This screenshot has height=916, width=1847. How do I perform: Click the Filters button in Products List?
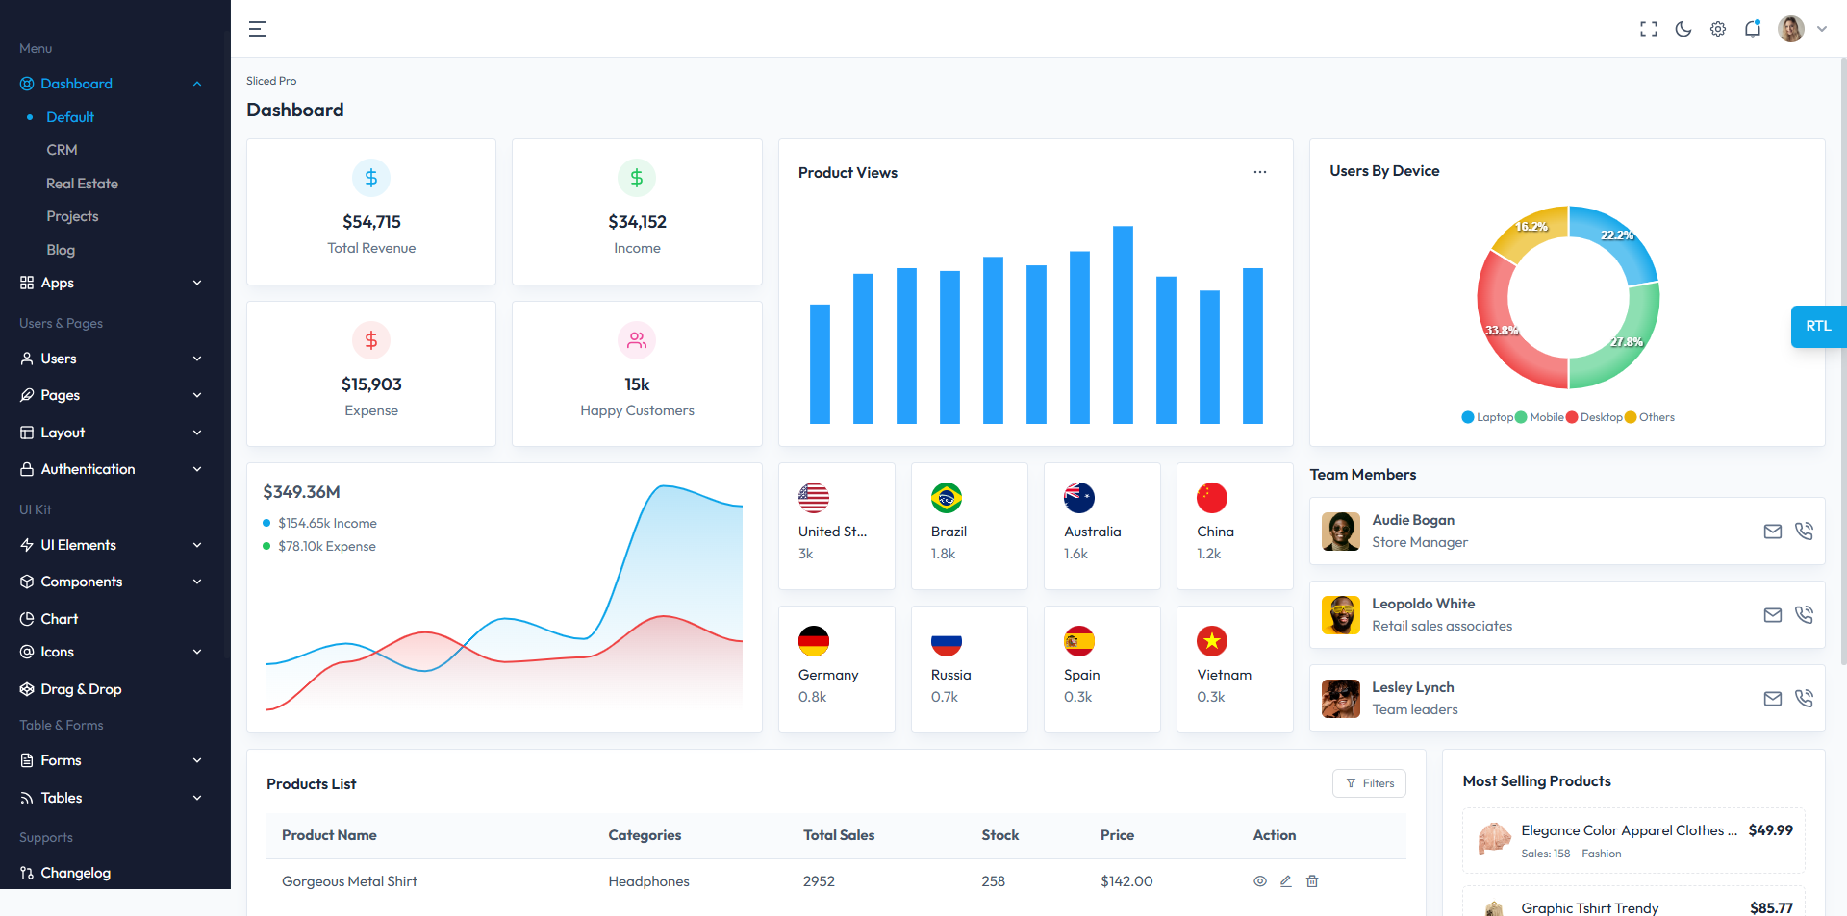1369,783
